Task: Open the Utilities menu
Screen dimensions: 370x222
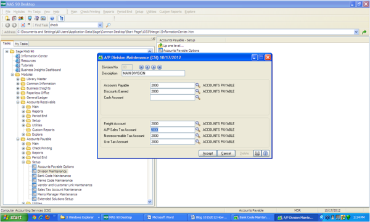Action: coord(151,12)
